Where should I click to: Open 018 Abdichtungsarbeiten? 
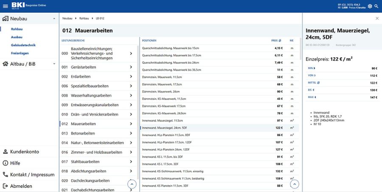tap(98, 171)
